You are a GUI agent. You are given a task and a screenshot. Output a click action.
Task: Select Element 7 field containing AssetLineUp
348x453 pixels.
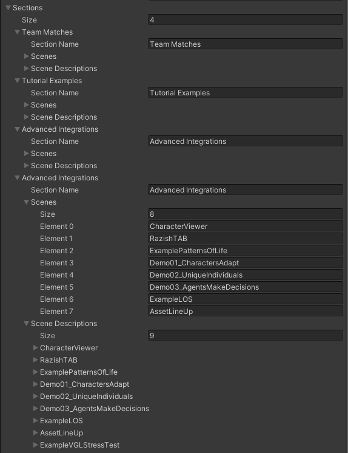coord(246,311)
